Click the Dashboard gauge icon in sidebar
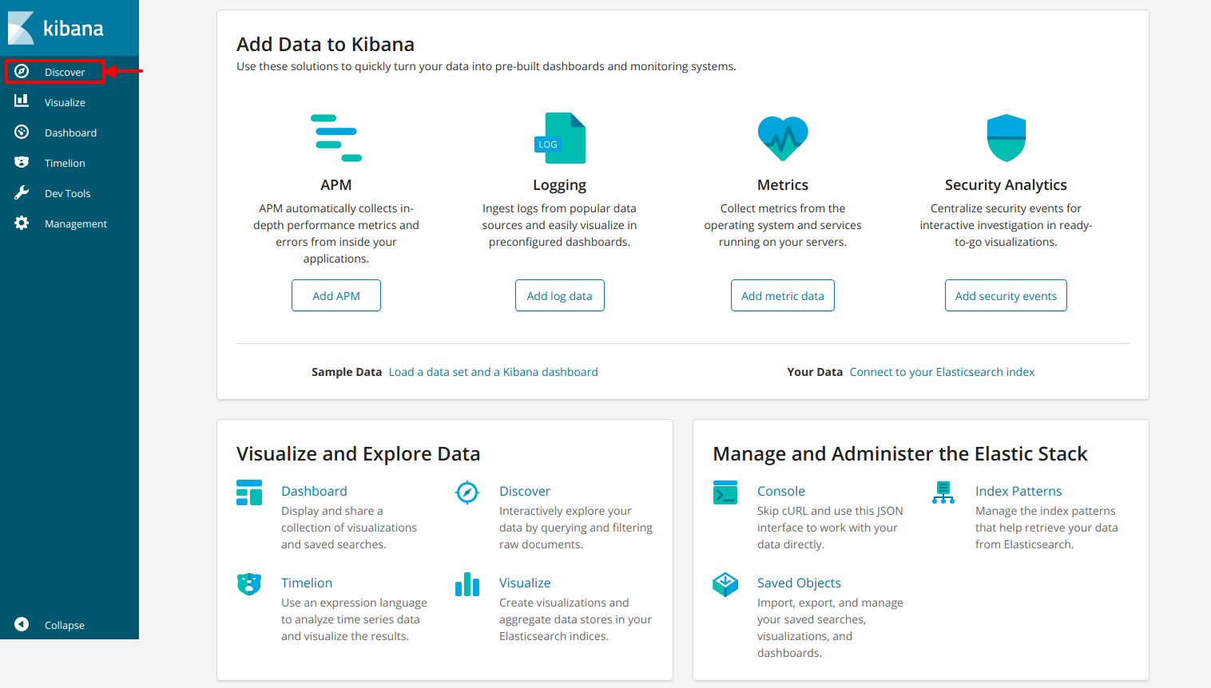1211x688 pixels. [22, 132]
